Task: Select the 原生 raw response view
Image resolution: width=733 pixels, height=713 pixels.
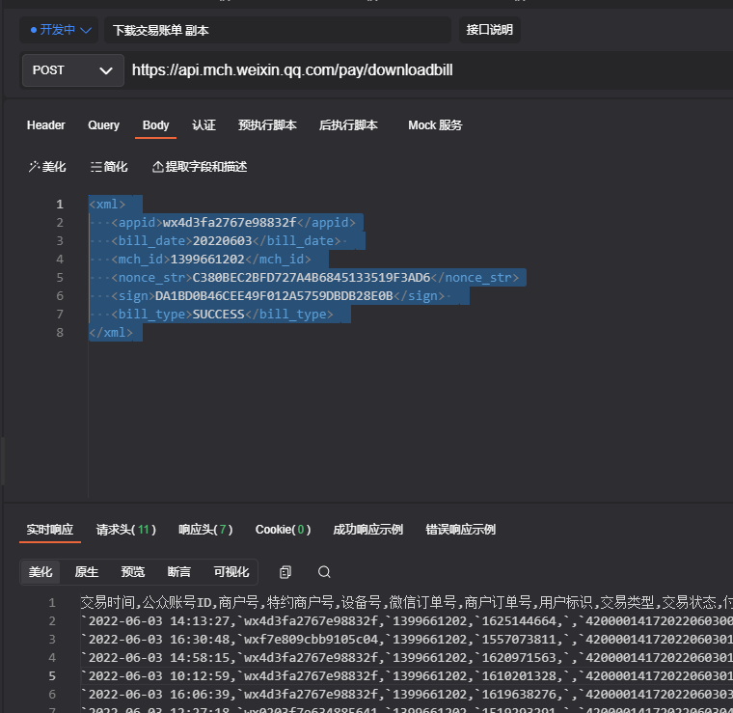Action: point(87,572)
